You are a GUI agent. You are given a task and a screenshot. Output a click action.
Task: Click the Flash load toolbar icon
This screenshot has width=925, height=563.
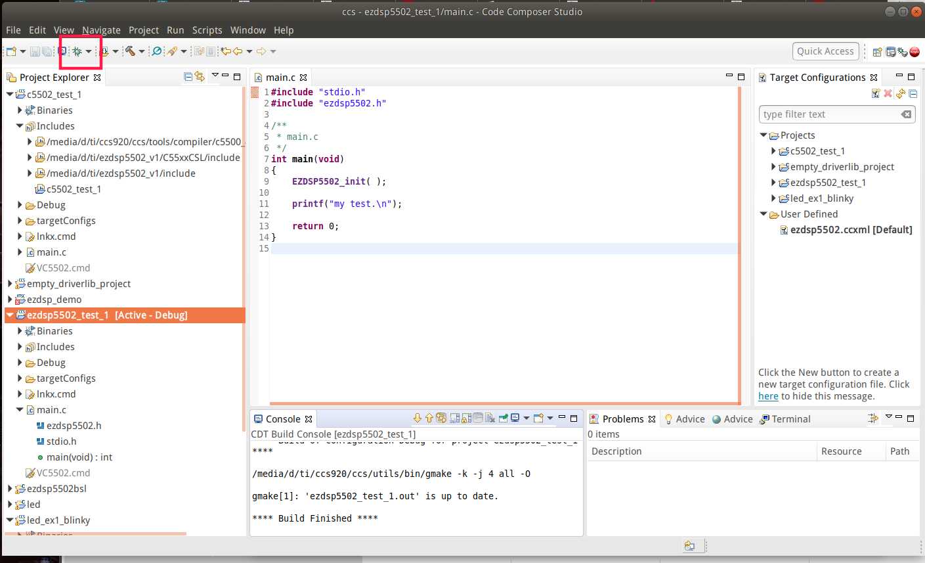pos(104,51)
